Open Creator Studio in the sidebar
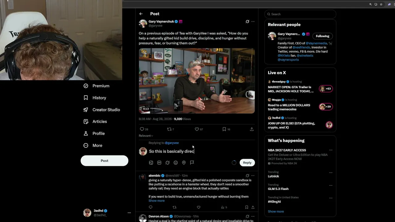Image resolution: width=395 pixels, height=222 pixels. [102, 110]
